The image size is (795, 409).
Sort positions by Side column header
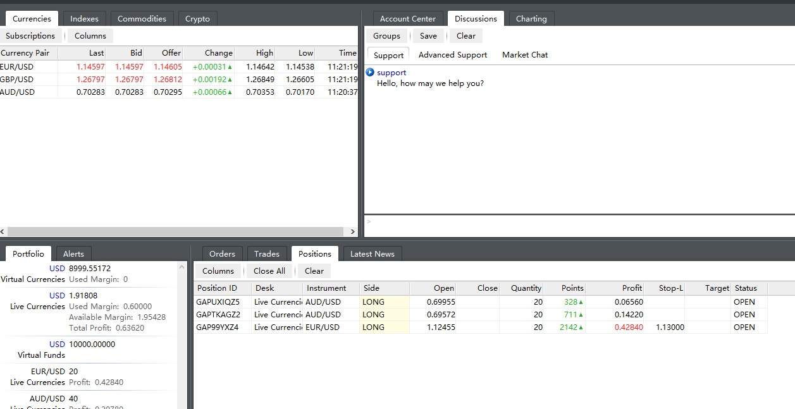(x=385, y=288)
